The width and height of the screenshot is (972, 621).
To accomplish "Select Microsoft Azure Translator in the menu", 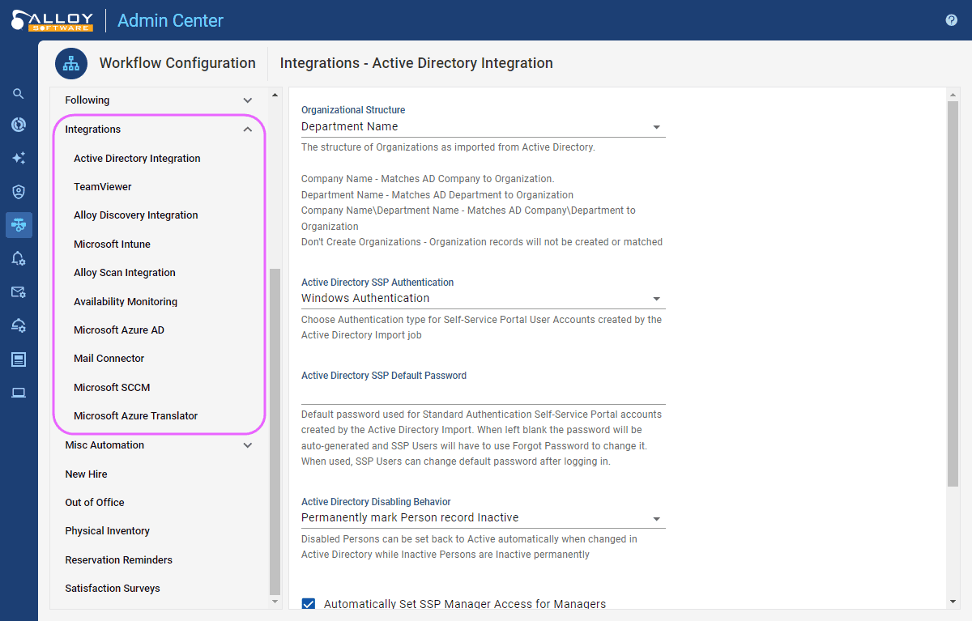I will 136,416.
